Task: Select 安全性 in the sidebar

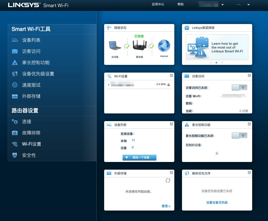Action: [29, 155]
